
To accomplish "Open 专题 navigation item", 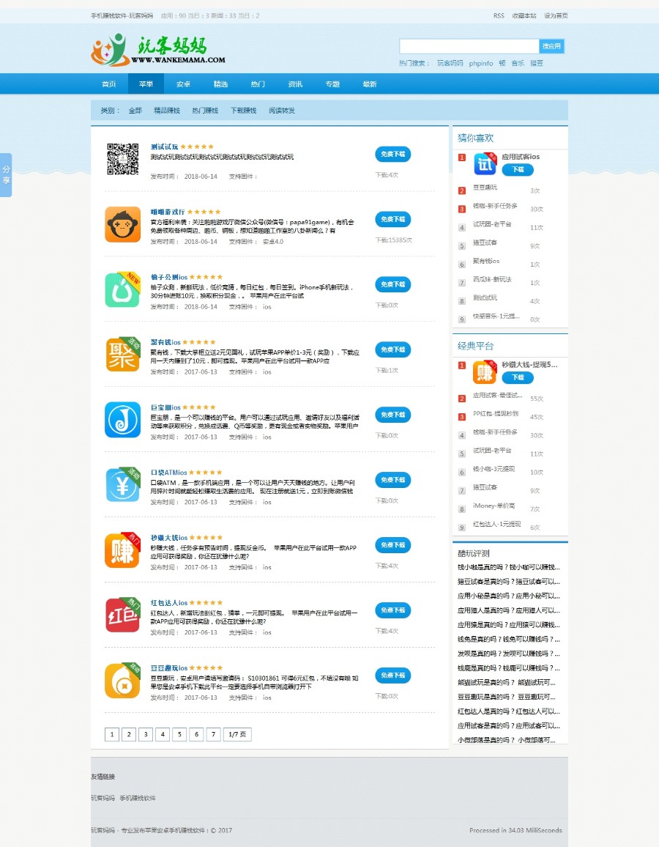I will pos(332,84).
